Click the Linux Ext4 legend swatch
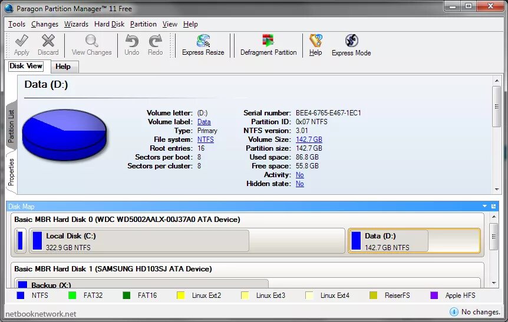 point(309,295)
